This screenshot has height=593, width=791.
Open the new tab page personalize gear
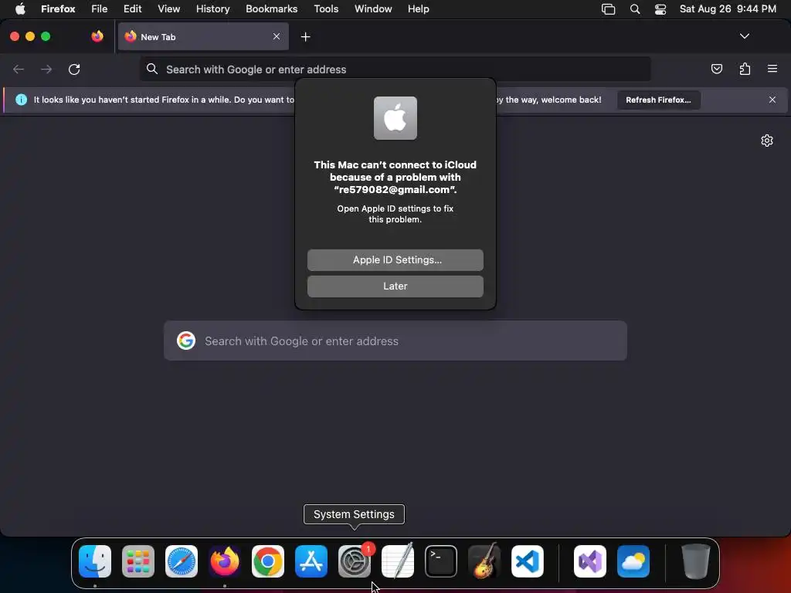point(767,141)
